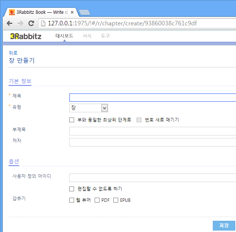Toggle the 번호 새로 매기기 checkbox
The image size is (236, 232).
point(139,120)
